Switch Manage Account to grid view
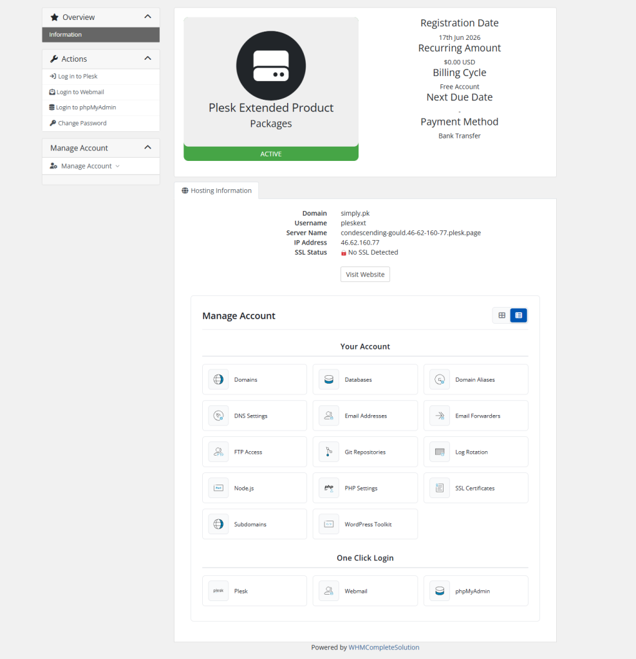The image size is (636, 659). [501, 315]
